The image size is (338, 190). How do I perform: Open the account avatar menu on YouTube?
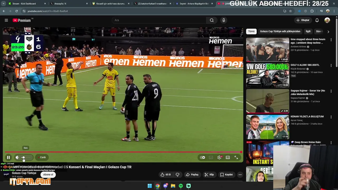(327, 20)
